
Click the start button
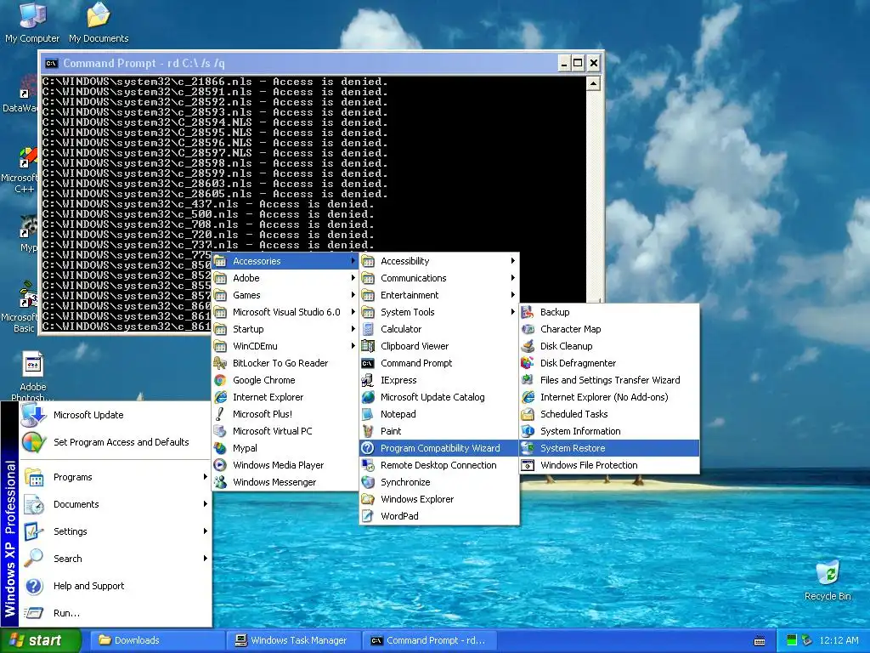pyautogui.click(x=41, y=640)
